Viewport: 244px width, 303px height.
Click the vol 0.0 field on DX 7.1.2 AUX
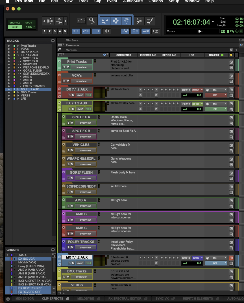pos(192,95)
